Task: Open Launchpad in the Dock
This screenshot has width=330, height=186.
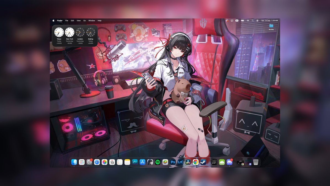Action: [82, 162]
